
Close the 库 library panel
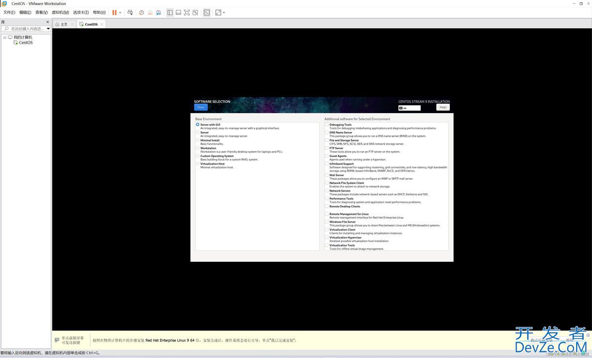tap(48, 22)
